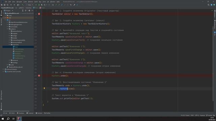Viewport: 216px width, 121px height.
Task: Open the Git tool window tab
Action: [x=5, y=113]
